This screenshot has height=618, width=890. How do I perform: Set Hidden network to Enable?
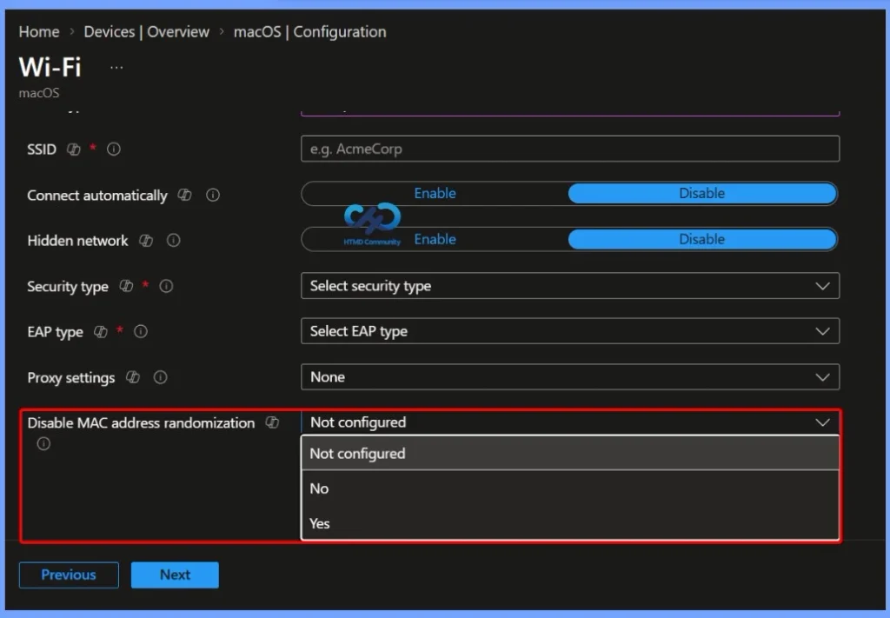coord(435,239)
